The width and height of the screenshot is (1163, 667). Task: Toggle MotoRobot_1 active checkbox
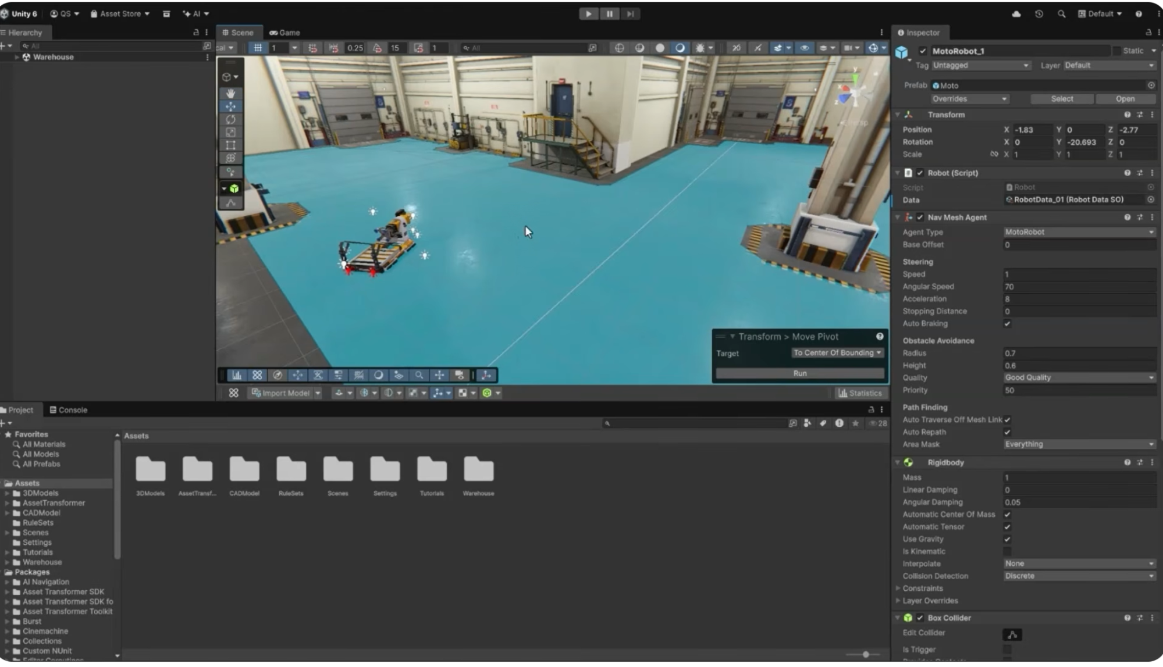[923, 51]
